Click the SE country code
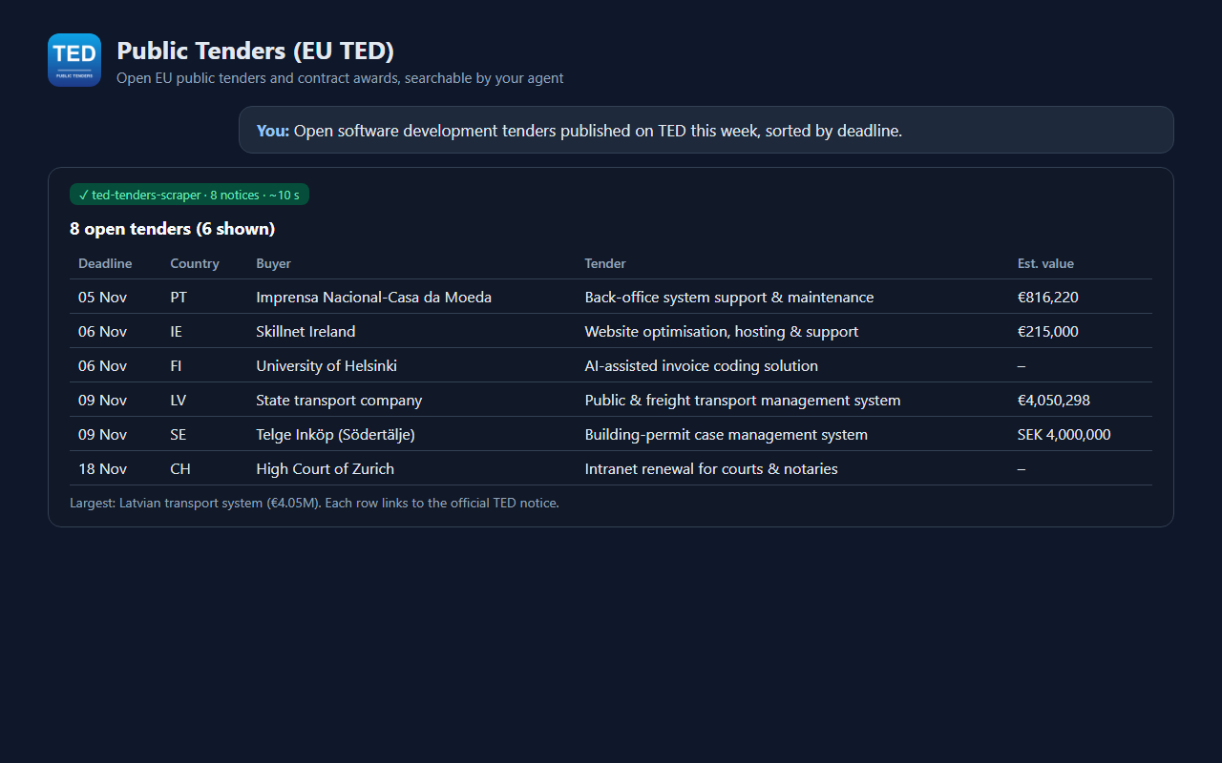 click(x=179, y=435)
